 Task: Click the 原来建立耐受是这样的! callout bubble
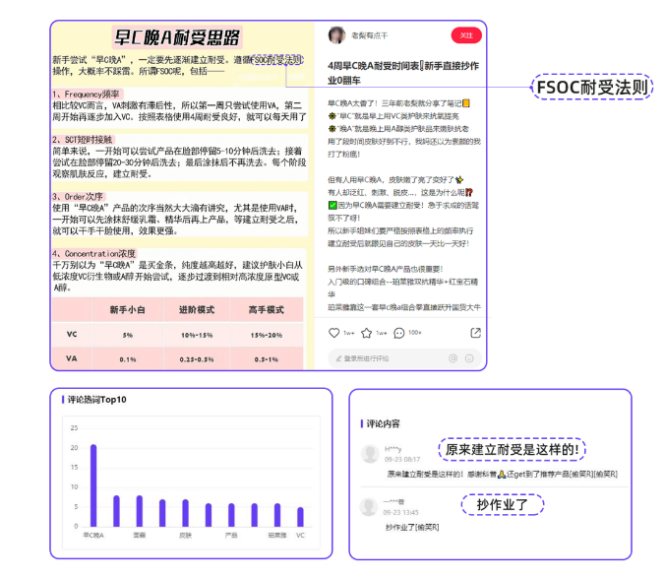tap(513, 450)
